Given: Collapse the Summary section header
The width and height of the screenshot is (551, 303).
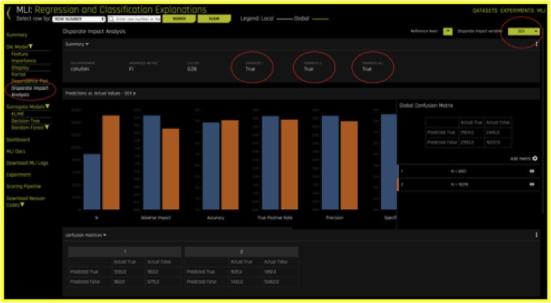Looking at the screenshot, I should click(x=76, y=44).
